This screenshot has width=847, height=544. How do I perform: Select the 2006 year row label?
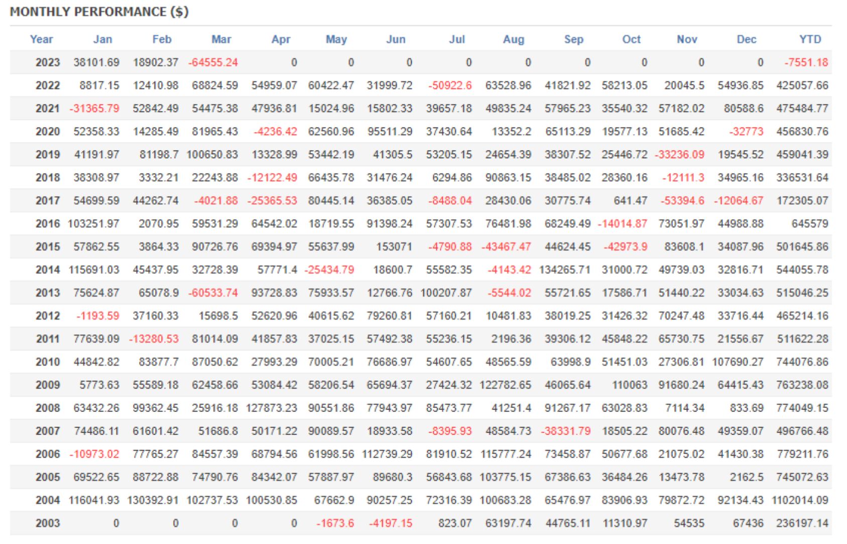(47, 454)
